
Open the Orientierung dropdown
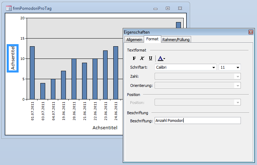pyautogui.click(x=238, y=85)
